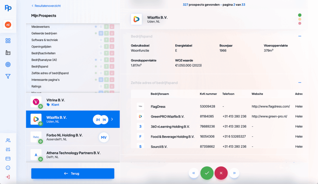Expand the Wizzflix B.V. row chevron
The width and height of the screenshot is (318, 184).
coord(112,119)
